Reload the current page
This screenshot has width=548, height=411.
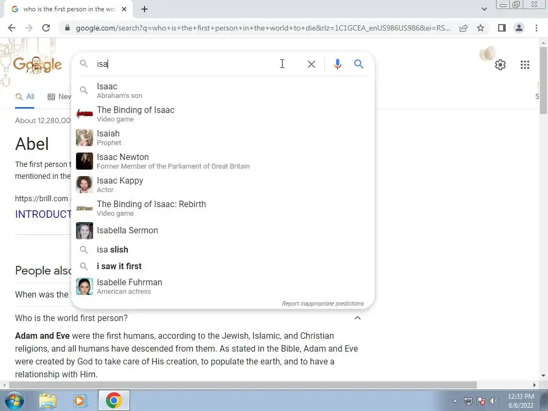[46, 28]
